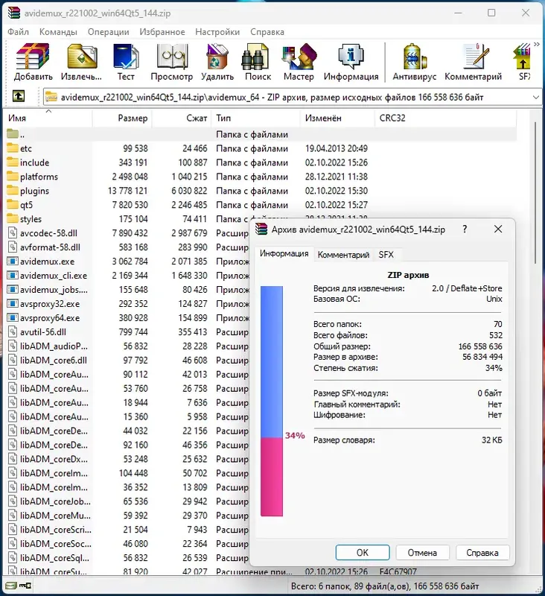Select the libADM_coreMu... file

(127, 516)
